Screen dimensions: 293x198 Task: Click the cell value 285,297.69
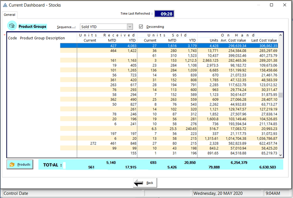coord(268,51)
